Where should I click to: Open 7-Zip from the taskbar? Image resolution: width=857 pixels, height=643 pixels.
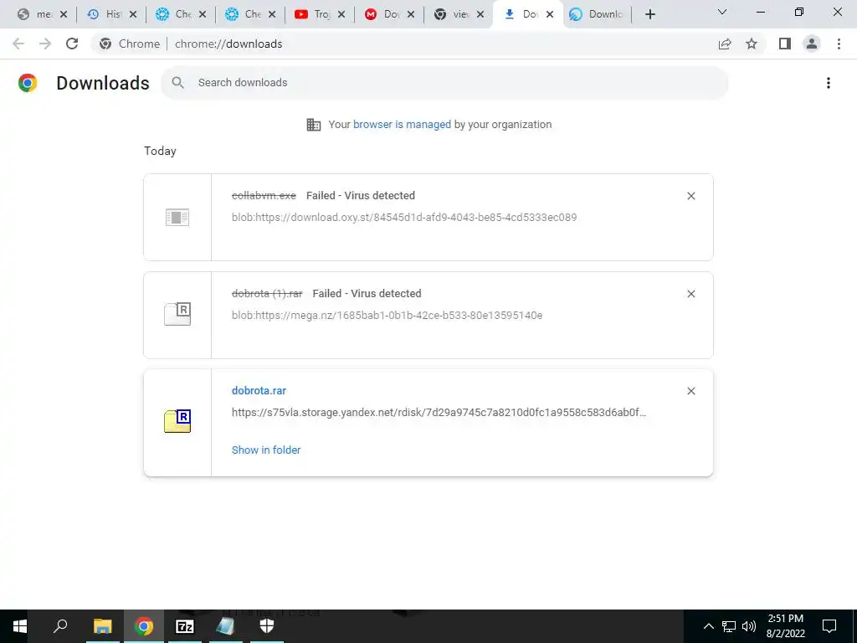click(185, 626)
